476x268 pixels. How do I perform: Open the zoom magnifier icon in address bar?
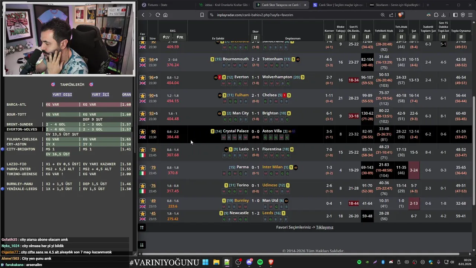[383, 15]
